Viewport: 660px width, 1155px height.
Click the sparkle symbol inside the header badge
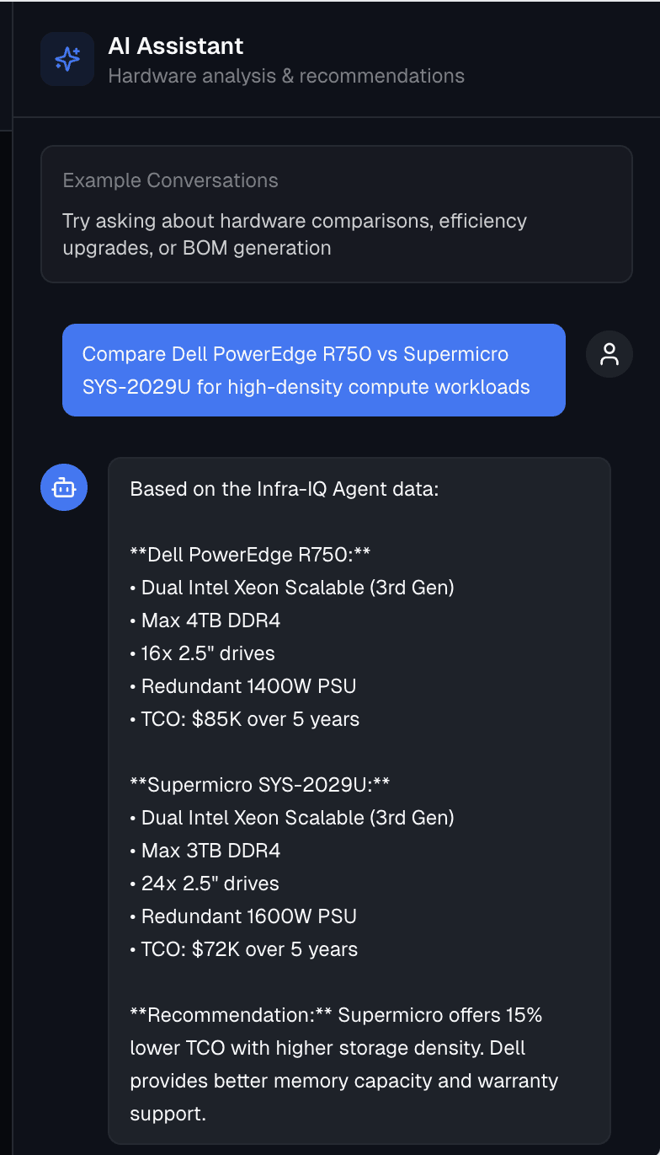67,59
